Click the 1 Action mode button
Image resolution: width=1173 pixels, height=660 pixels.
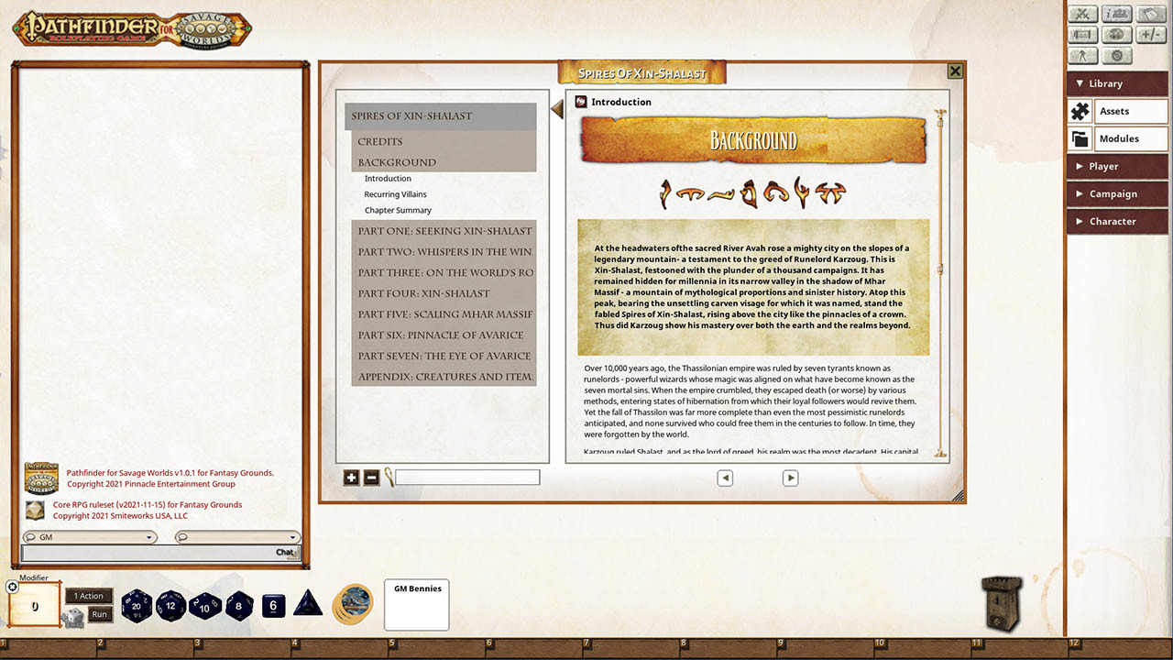89,596
